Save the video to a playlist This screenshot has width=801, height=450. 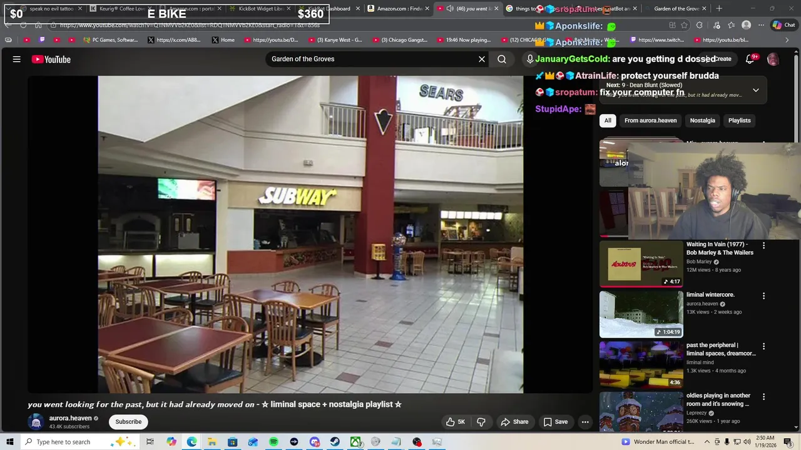556,422
